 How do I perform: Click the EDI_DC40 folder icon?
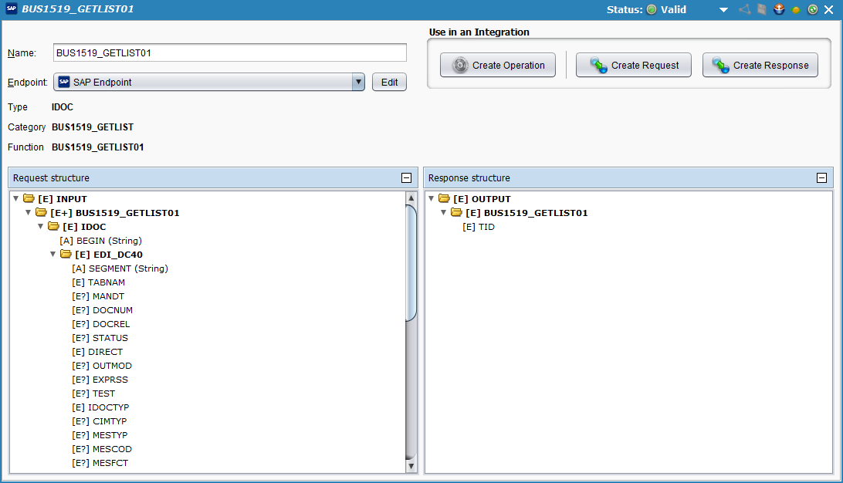tap(66, 255)
